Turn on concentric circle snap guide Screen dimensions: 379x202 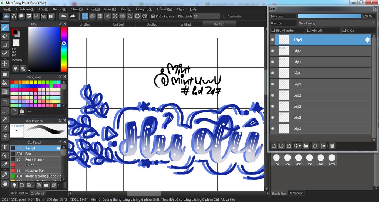click(122, 16)
